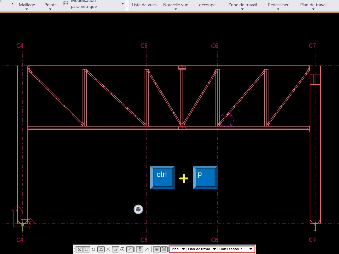Image resolution: width=339 pixels, height=254 pixels.
Task: Select the splice plate atop the right column
Action: coord(315,80)
